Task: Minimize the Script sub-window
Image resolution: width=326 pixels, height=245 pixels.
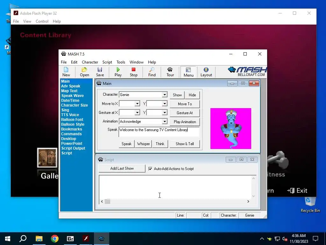Action: pyautogui.click(x=230, y=160)
